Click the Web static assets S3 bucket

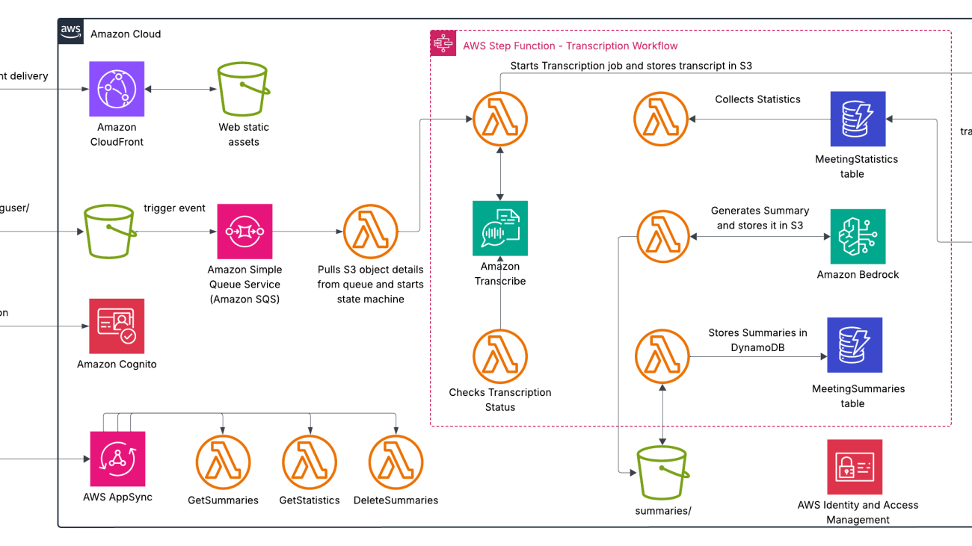coord(244,89)
